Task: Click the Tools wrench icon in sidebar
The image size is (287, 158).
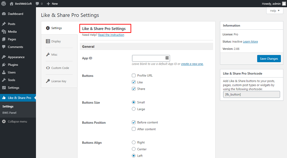Action: (4, 80)
